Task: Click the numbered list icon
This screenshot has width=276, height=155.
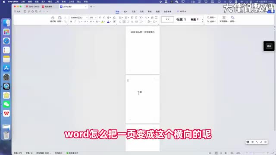Action: 126,18
